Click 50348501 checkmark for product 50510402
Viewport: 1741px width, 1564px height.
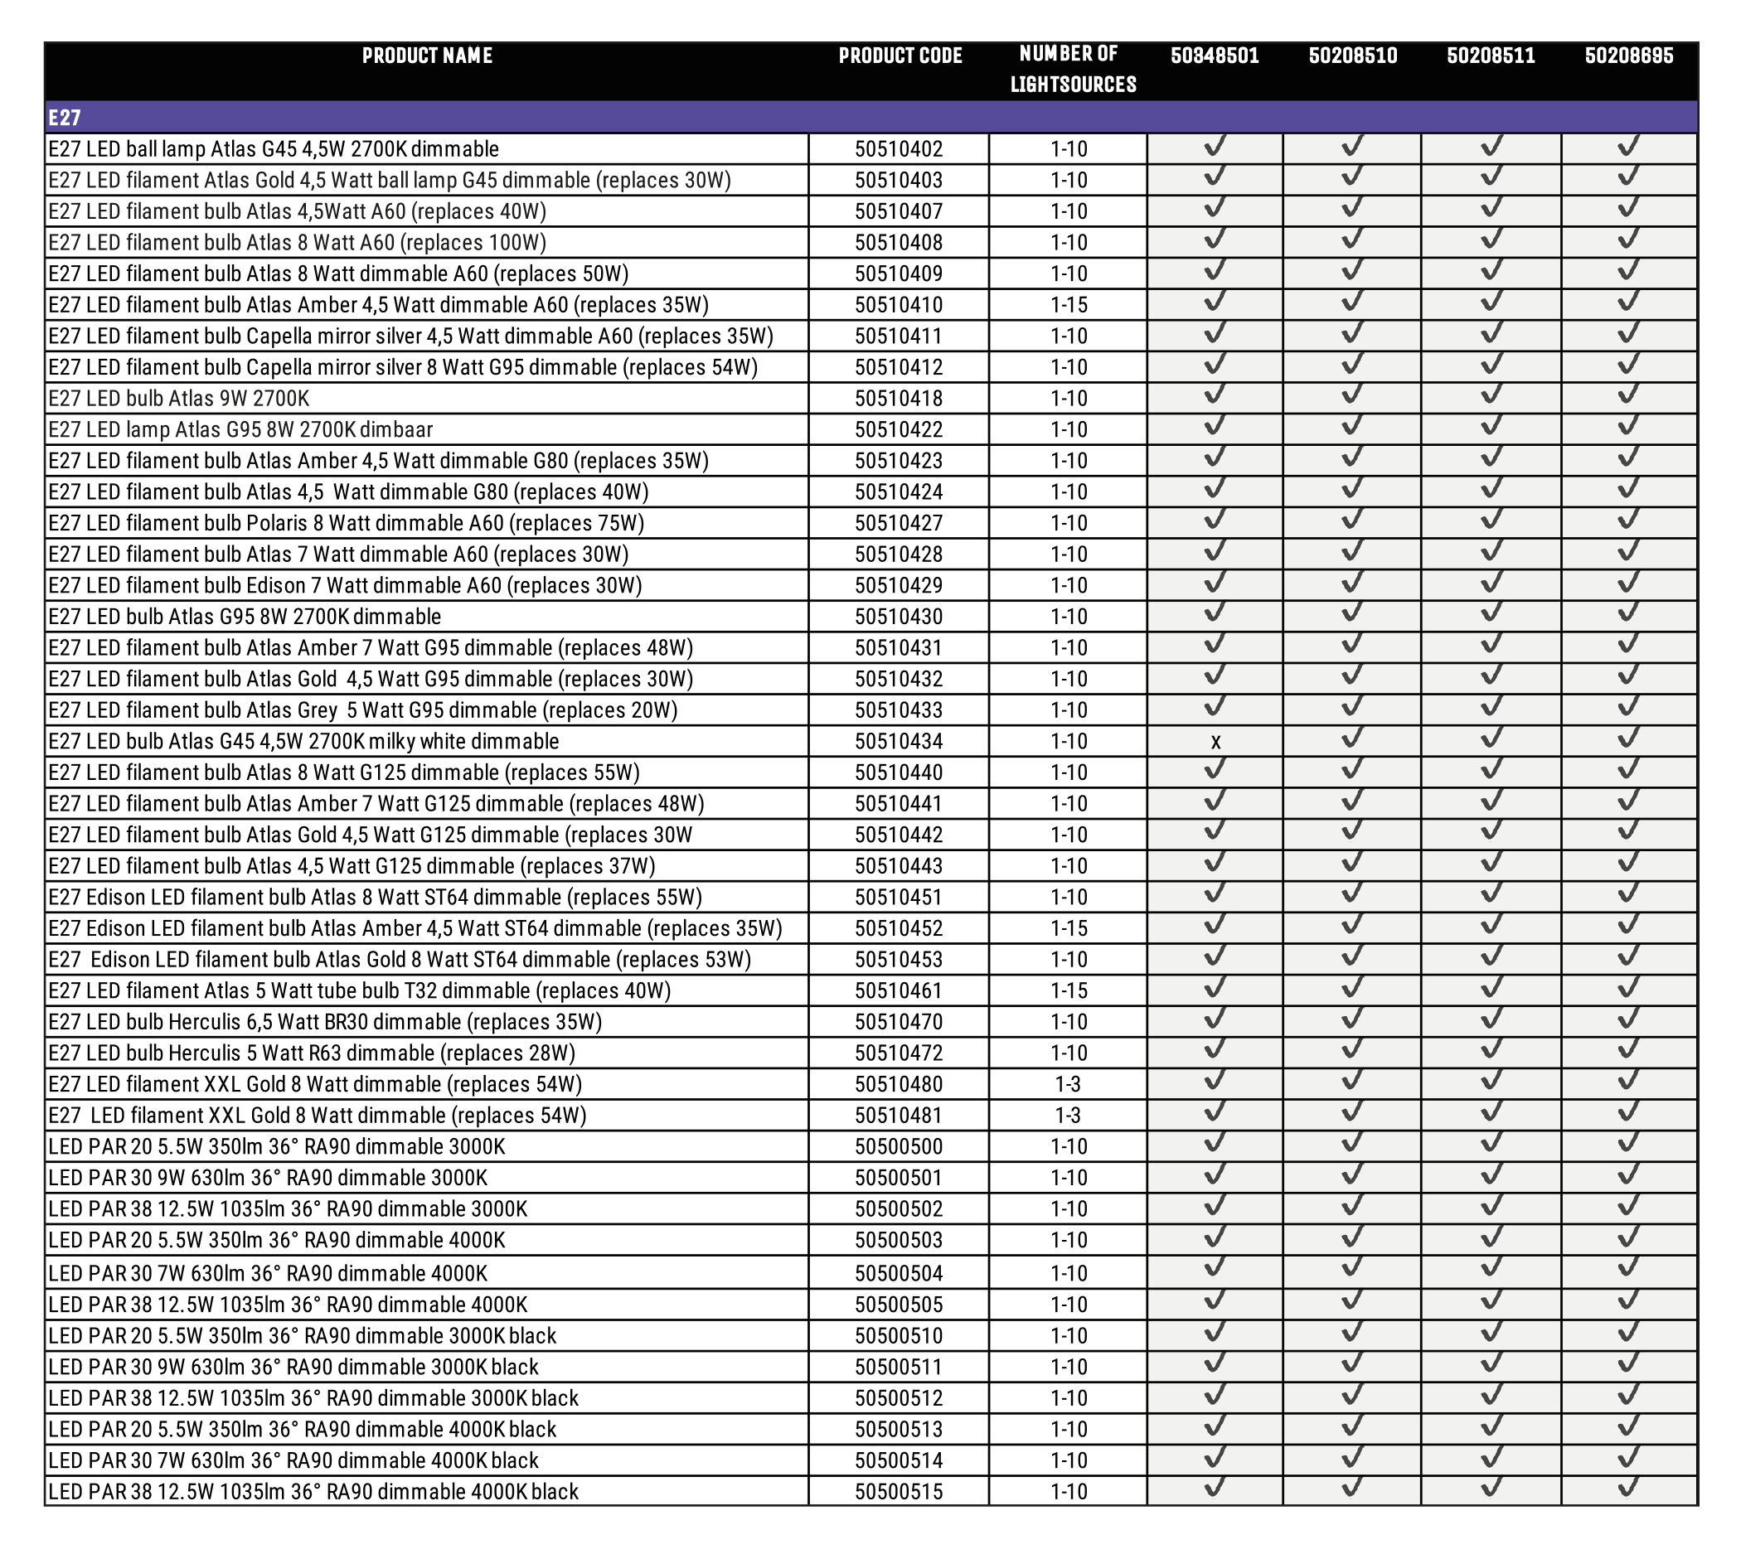(1215, 147)
